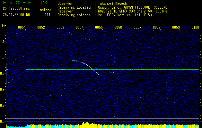The height and width of the screenshot is (128, 202).
Task: Click the meteor count 111
Action: coord(48,15)
